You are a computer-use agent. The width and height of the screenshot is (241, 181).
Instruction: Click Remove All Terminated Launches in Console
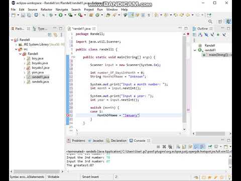point(170,147)
